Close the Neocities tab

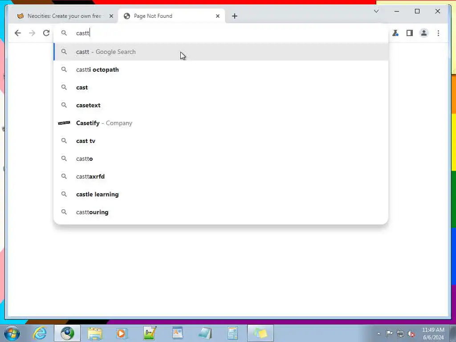(111, 16)
